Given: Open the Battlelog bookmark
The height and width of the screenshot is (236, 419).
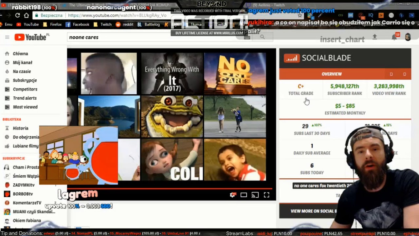Looking at the screenshot, I should (148, 24).
